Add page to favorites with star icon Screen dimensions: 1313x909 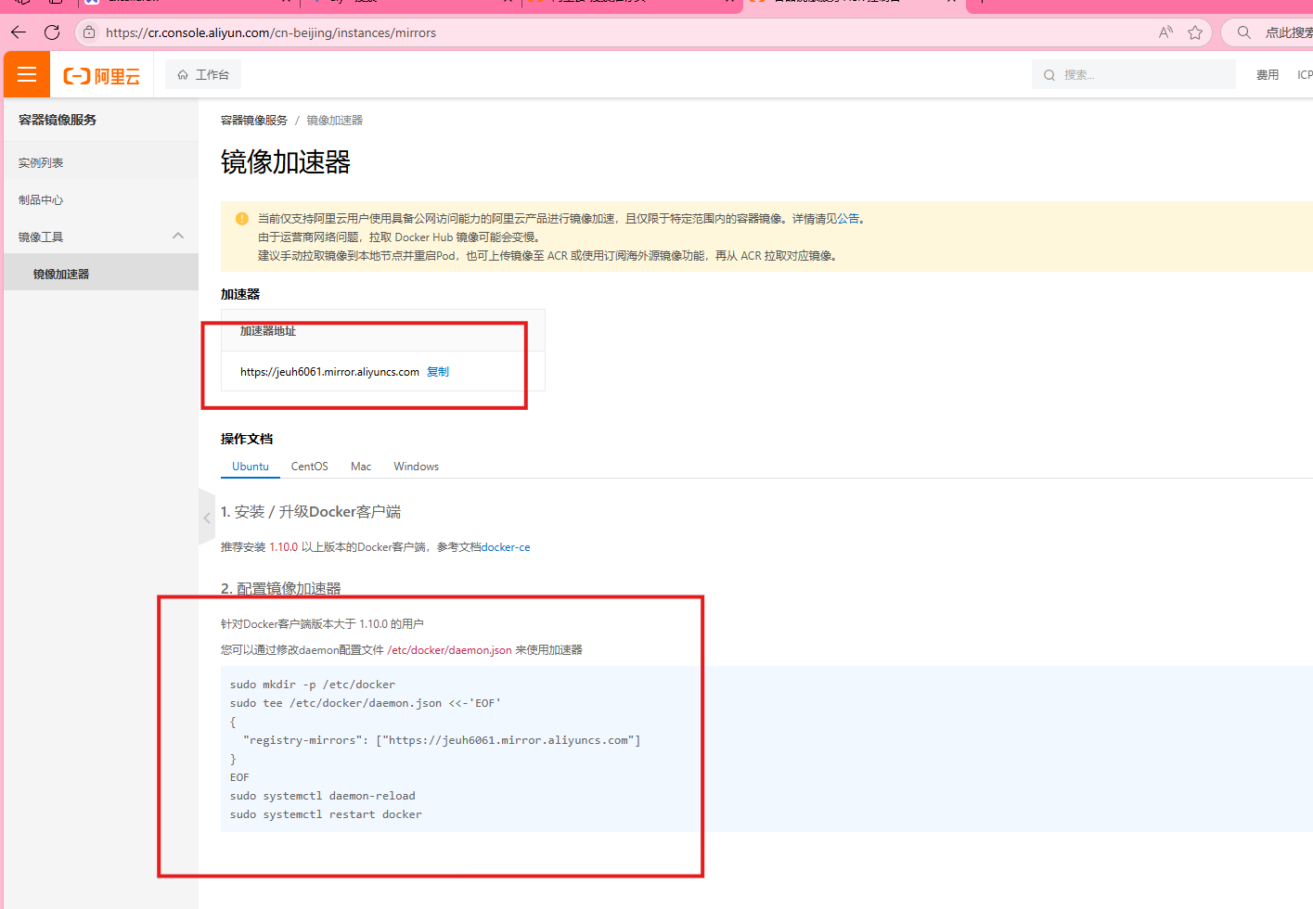click(x=1195, y=32)
